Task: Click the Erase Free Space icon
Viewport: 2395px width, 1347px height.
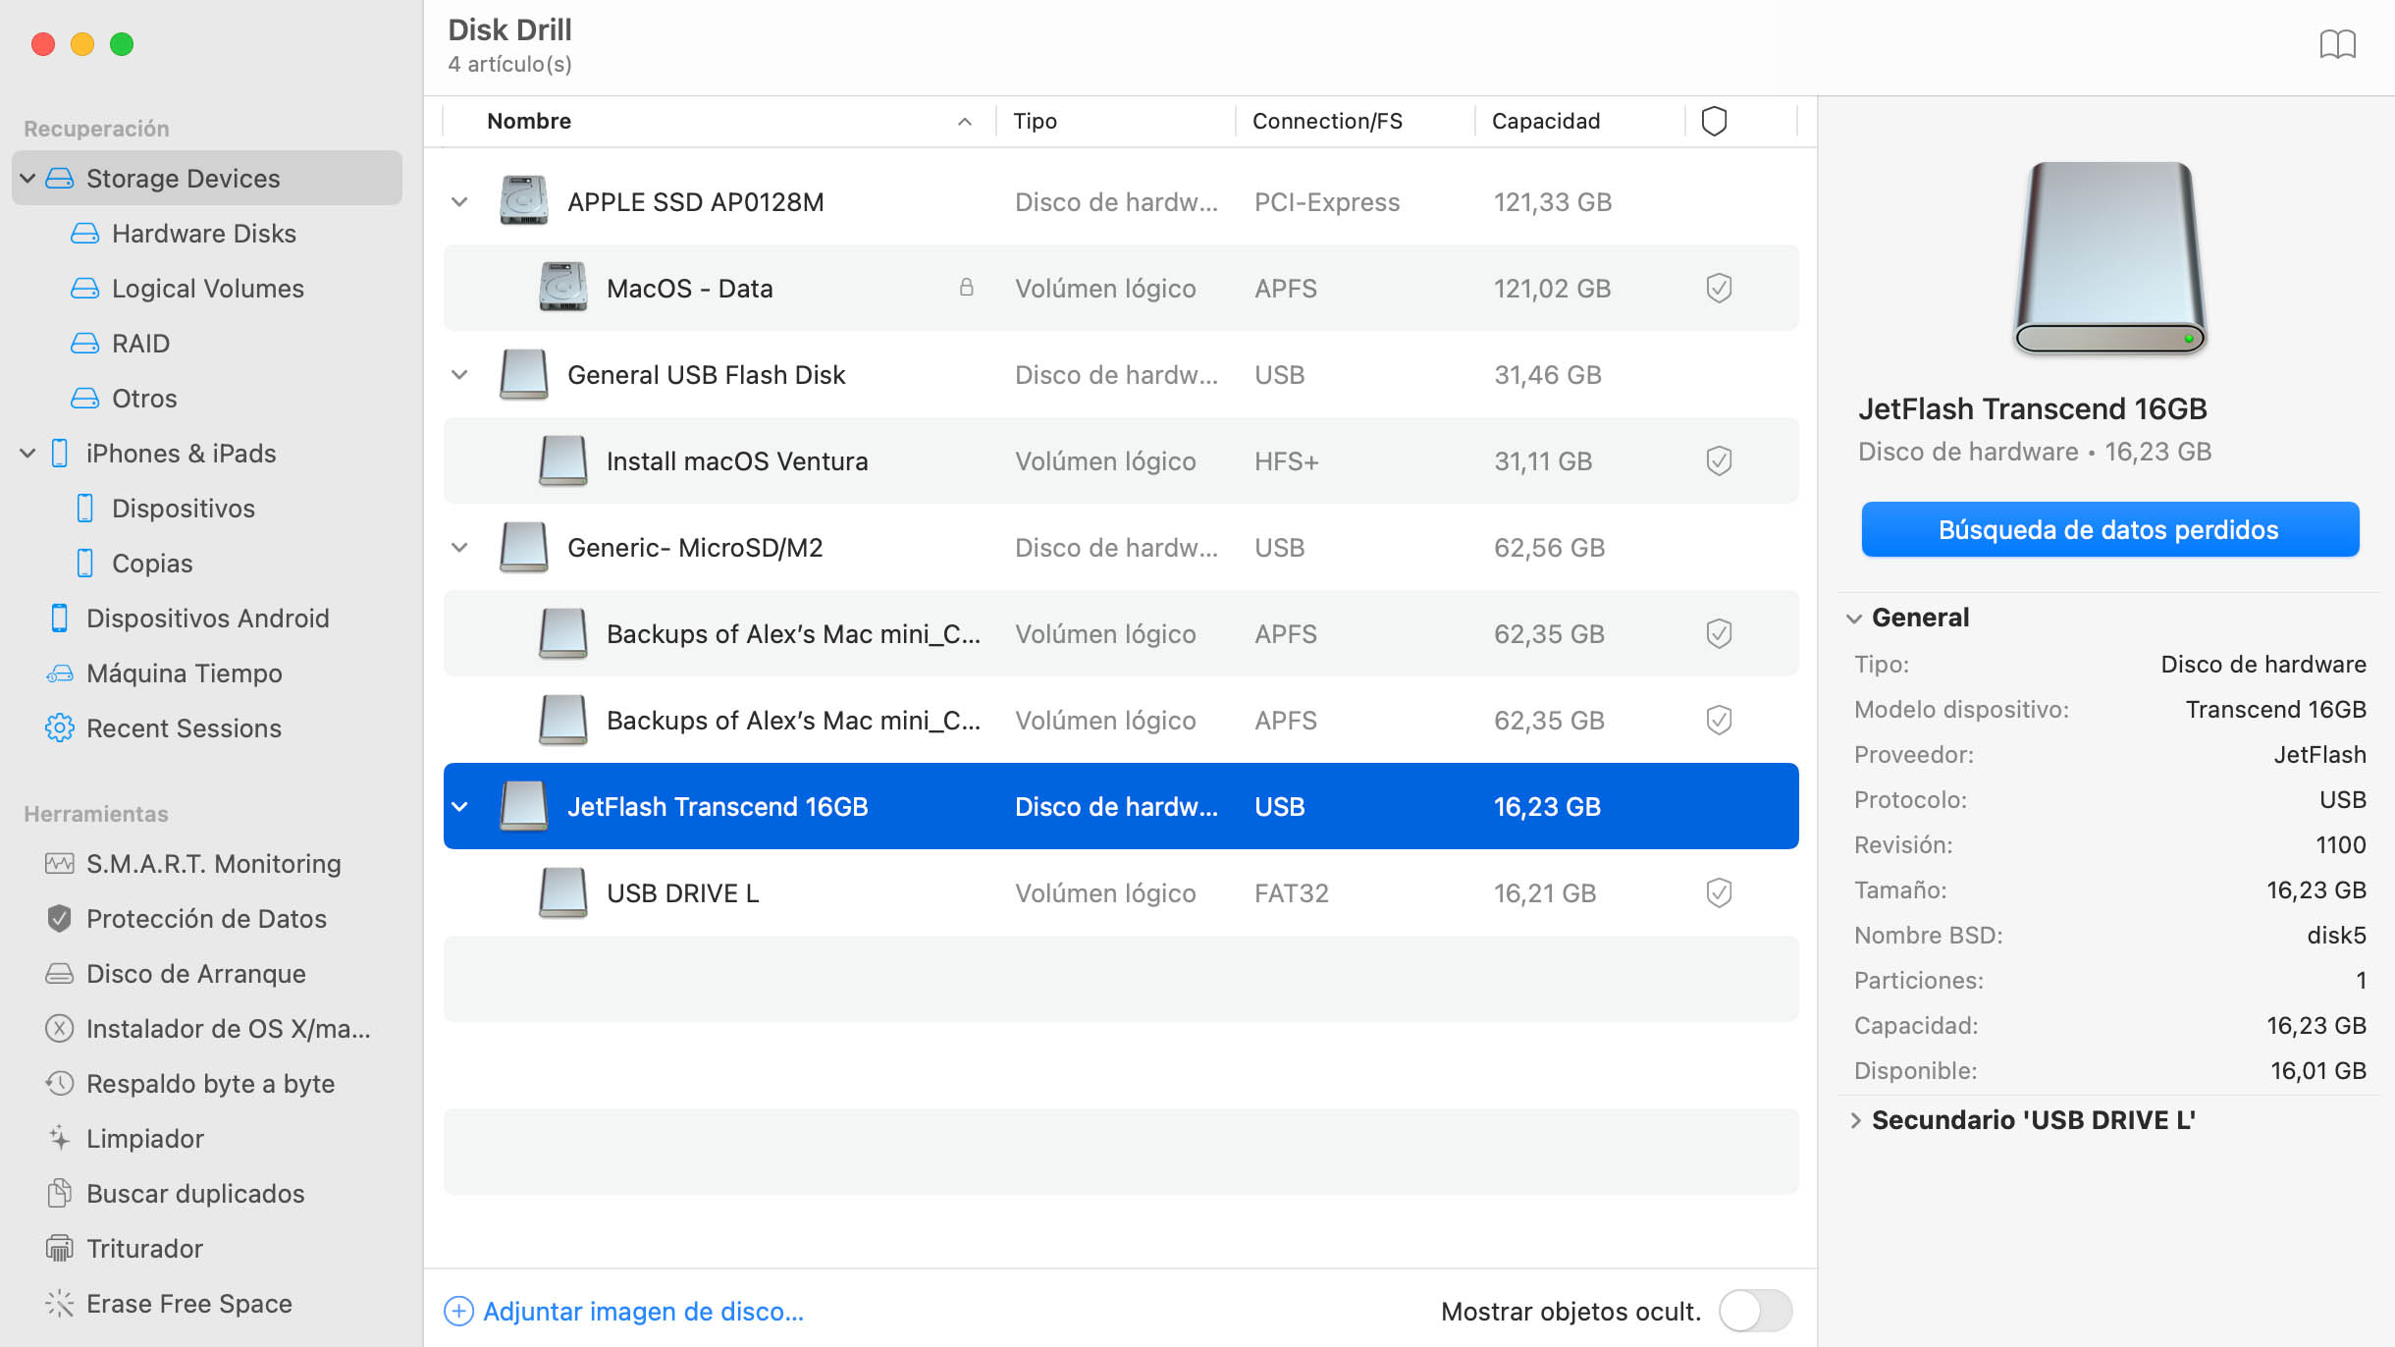Action: pos(59,1303)
